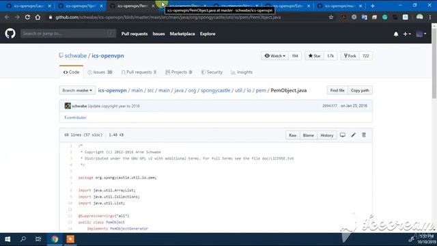Open the plus create-new menu
This screenshot has height=246, width=437.
coord(407,34)
